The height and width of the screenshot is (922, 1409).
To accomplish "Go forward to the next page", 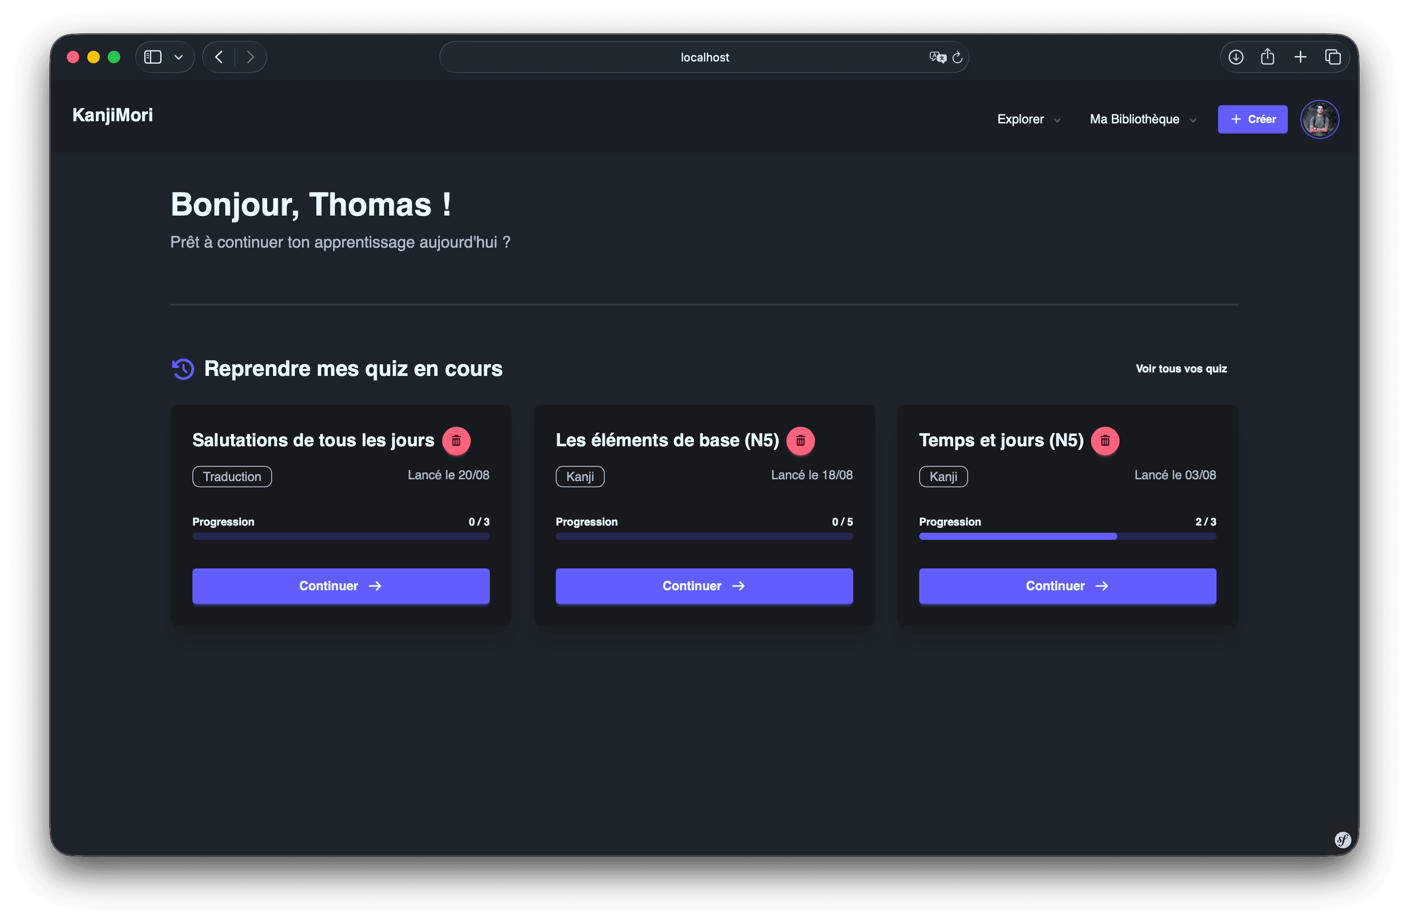I will [x=250, y=57].
